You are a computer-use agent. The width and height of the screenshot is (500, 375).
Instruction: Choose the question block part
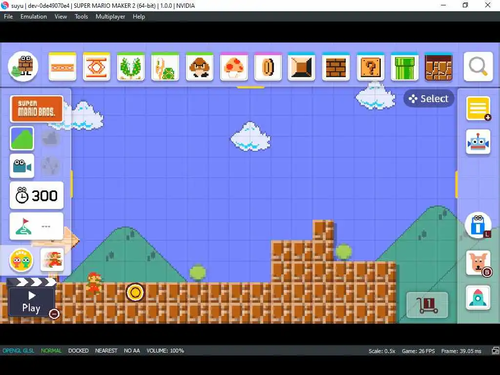pyautogui.click(x=370, y=66)
